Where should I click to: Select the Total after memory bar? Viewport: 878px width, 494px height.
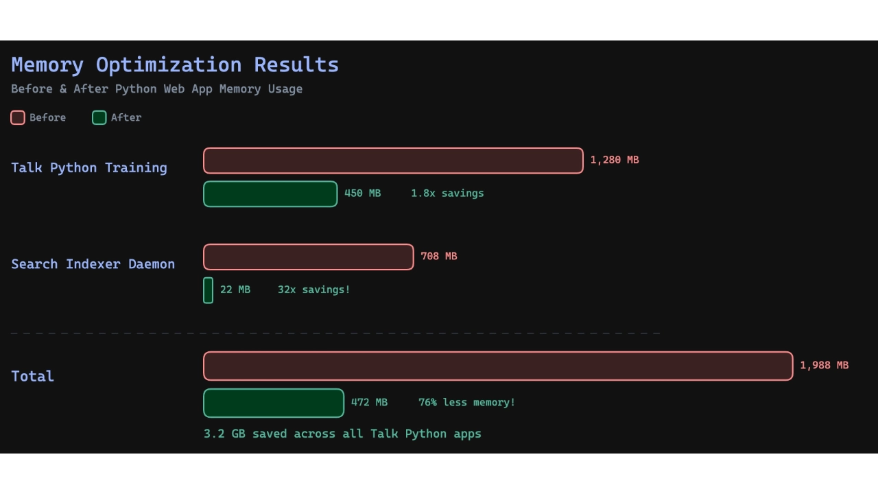[x=273, y=403]
